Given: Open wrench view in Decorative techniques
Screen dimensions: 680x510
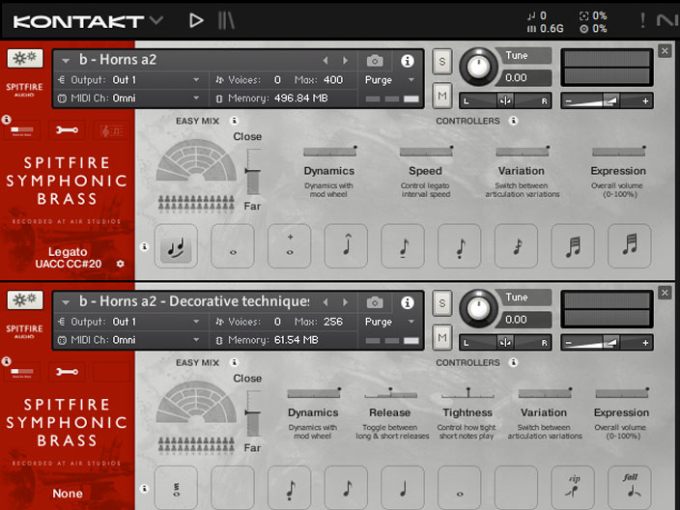Looking at the screenshot, I should click(x=67, y=372).
